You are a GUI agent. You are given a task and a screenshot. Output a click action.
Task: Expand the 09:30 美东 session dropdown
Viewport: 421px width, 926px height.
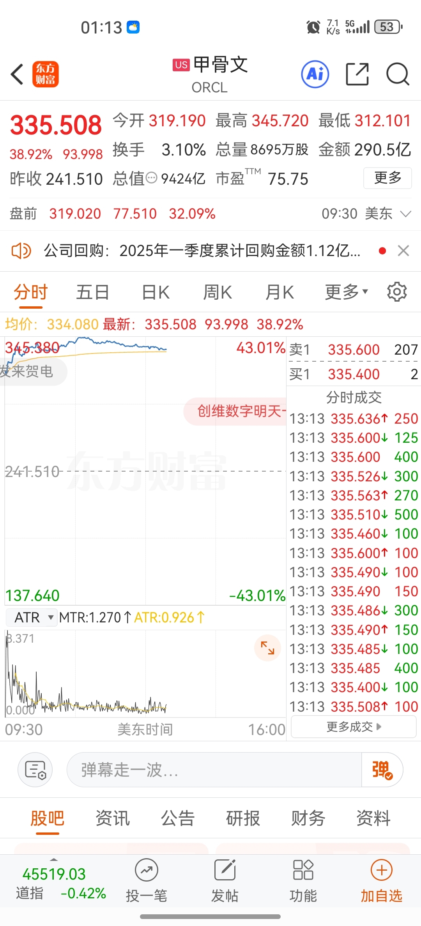click(366, 214)
